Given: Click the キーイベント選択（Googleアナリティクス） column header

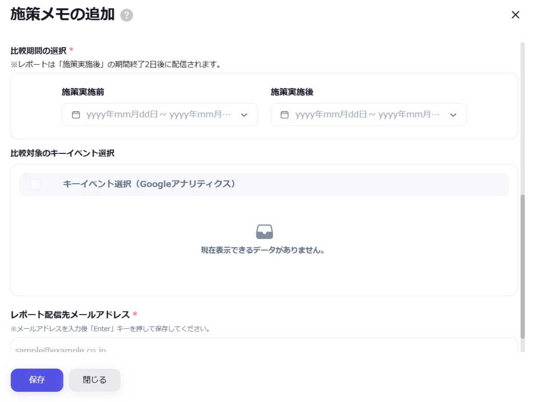Looking at the screenshot, I should click(x=149, y=184).
